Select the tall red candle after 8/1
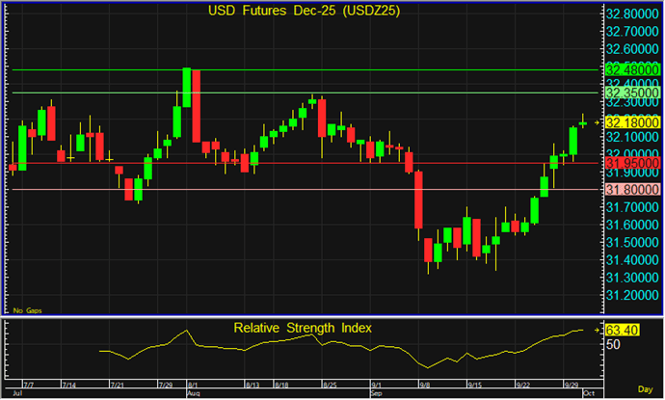Viewport: 665px width, 400px height. [x=196, y=105]
